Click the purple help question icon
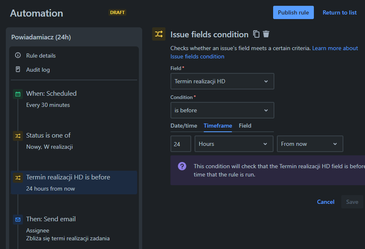 pyautogui.click(x=182, y=166)
